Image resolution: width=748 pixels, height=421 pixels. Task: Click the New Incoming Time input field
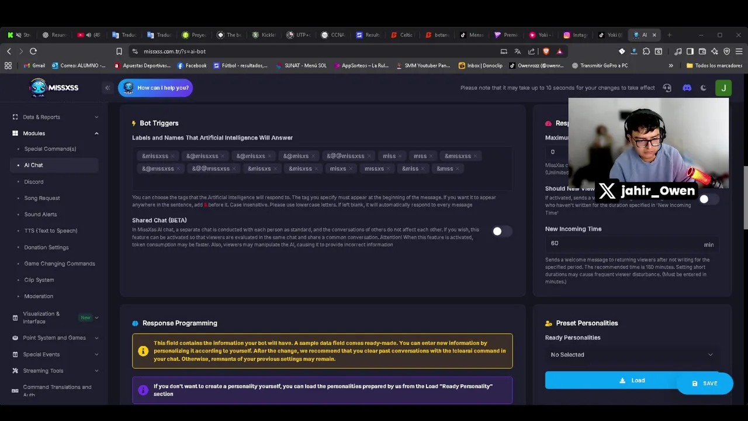coord(632,243)
